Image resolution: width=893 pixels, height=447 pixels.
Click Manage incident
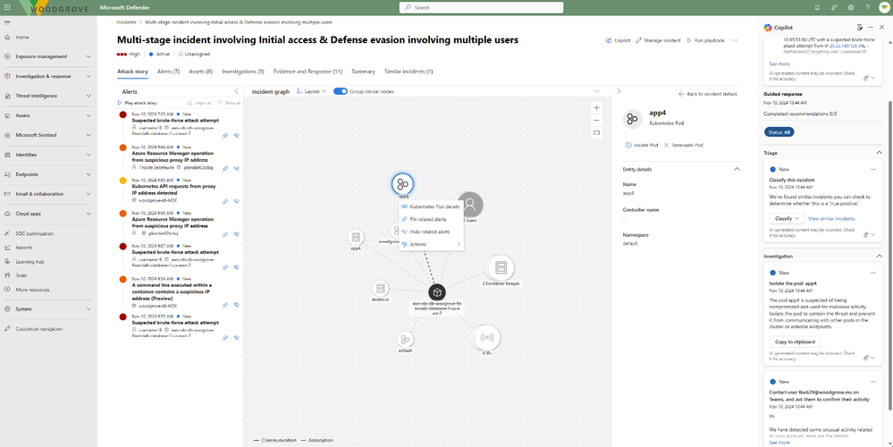[x=659, y=41]
